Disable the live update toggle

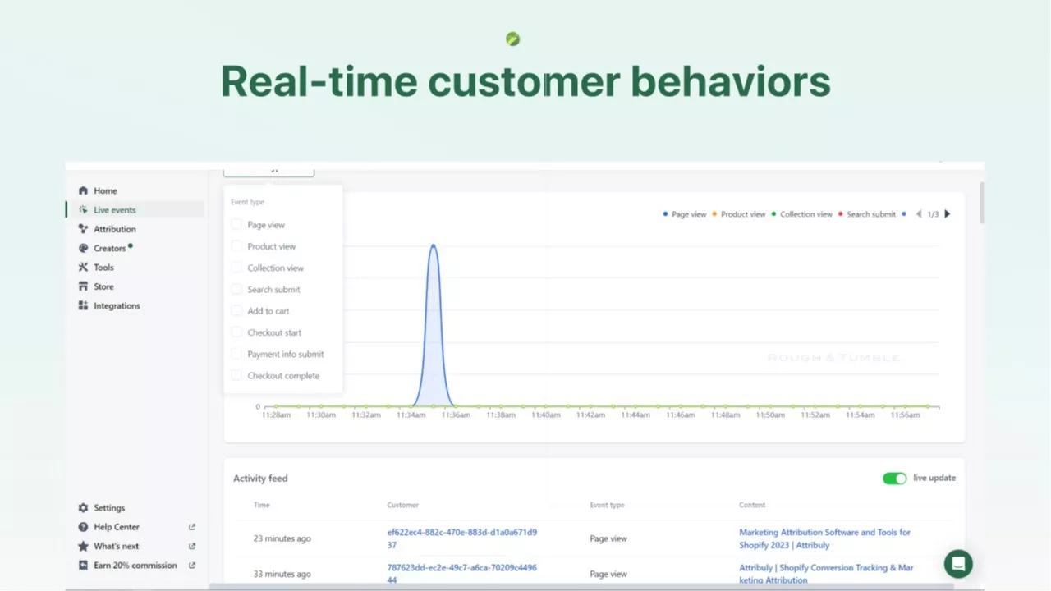pos(894,479)
